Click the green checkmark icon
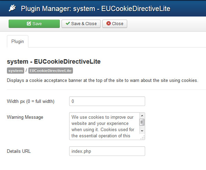This screenshot has width=206, height=170. click(x=68, y=23)
